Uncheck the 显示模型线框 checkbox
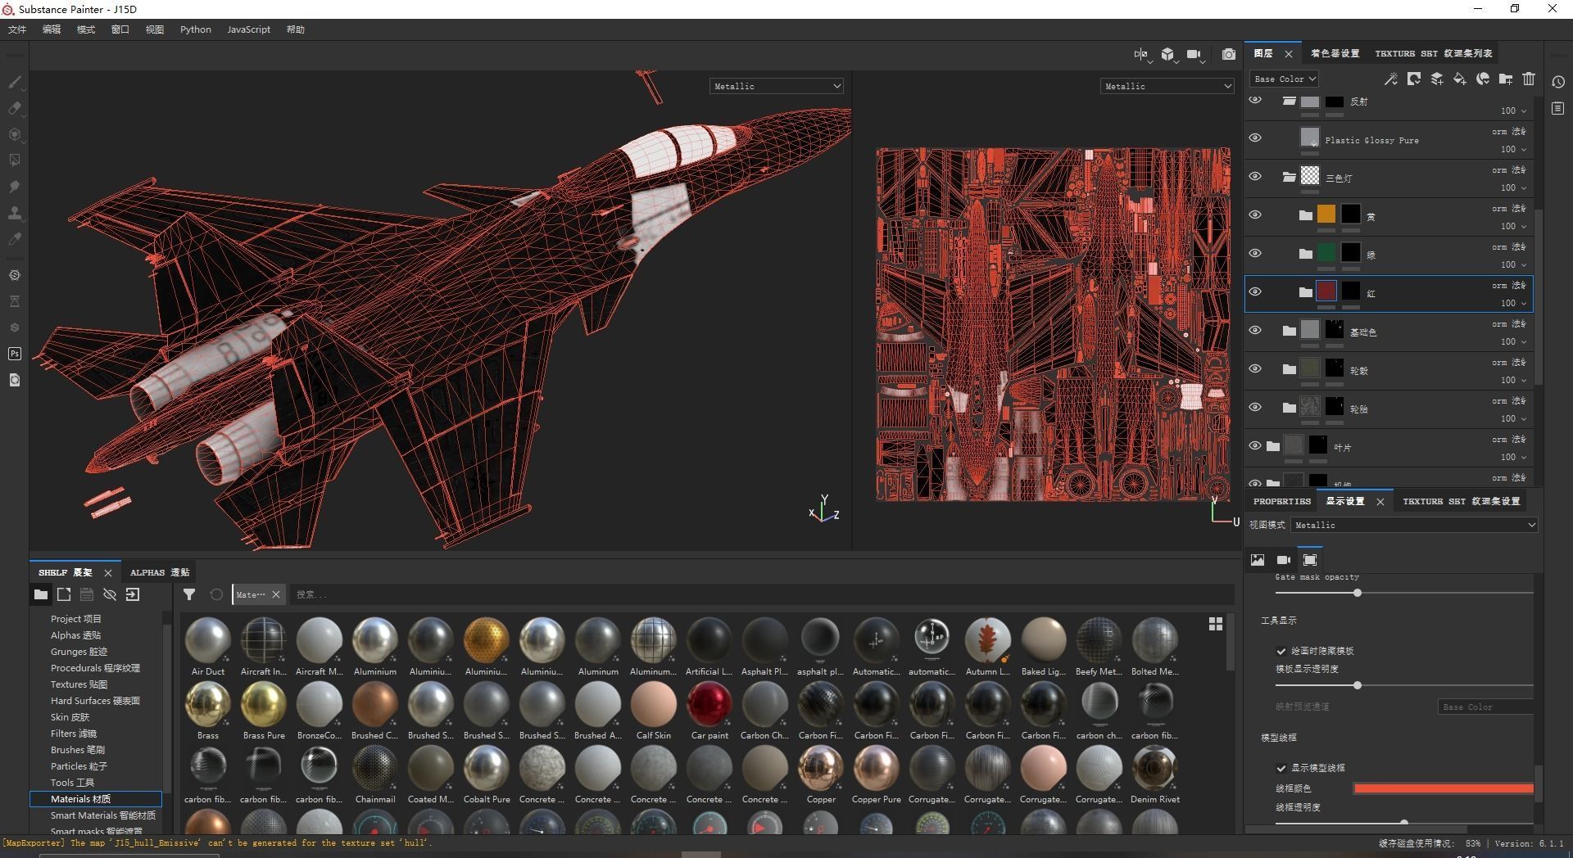The width and height of the screenshot is (1573, 858). coord(1281,768)
